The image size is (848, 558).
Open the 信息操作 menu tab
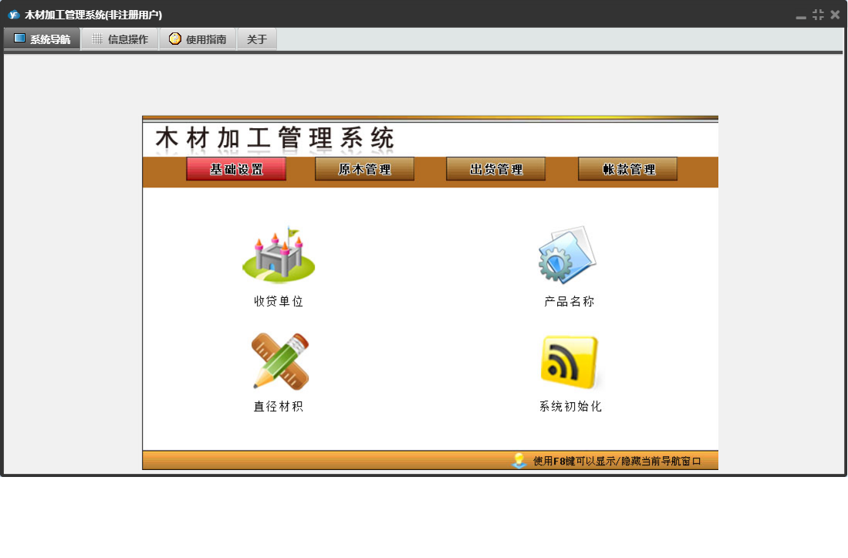click(x=120, y=39)
